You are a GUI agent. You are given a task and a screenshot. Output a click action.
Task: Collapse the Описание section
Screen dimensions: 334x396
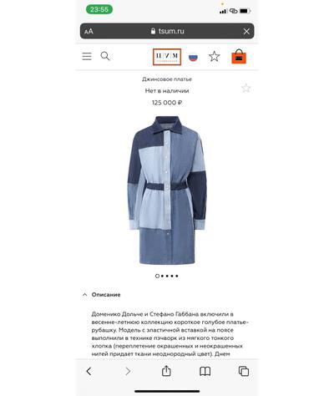coord(102,295)
